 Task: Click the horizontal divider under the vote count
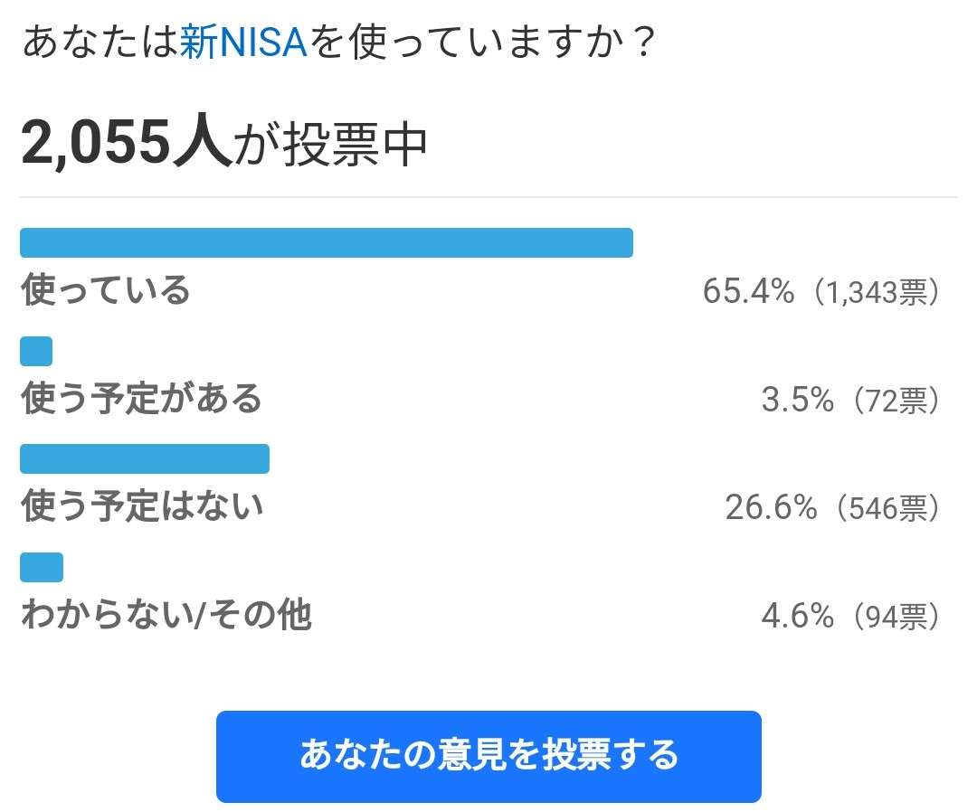click(x=488, y=197)
